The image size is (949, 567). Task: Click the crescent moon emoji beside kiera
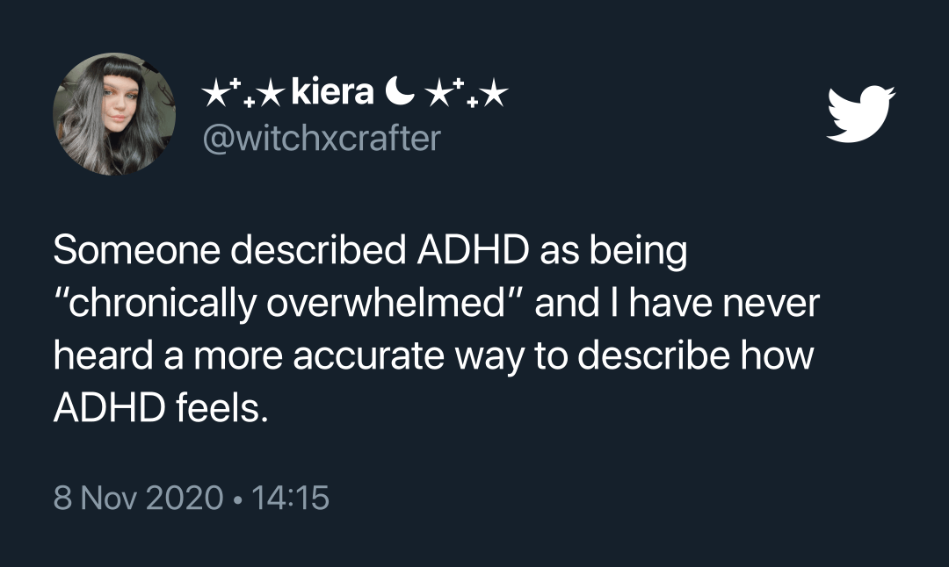tap(400, 93)
